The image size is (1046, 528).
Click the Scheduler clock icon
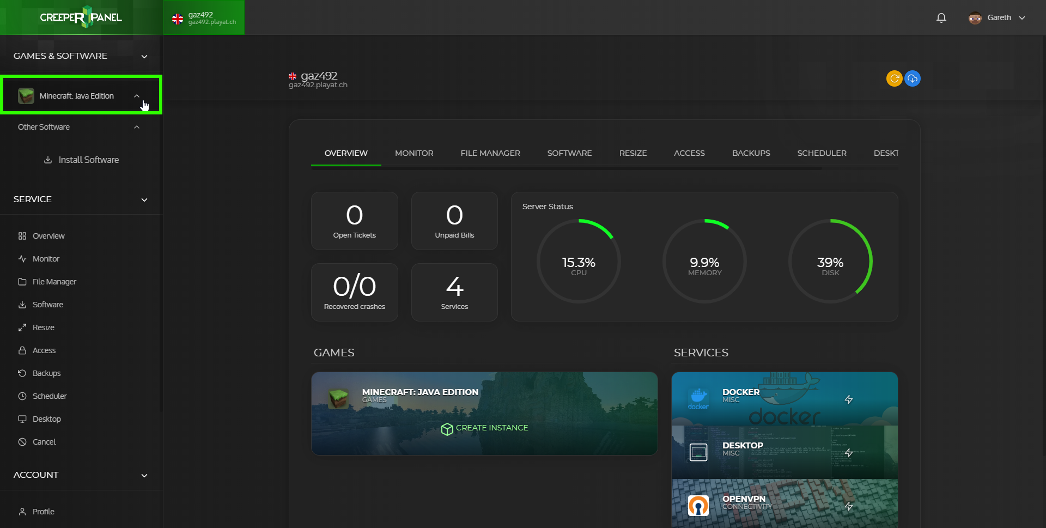(22, 396)
